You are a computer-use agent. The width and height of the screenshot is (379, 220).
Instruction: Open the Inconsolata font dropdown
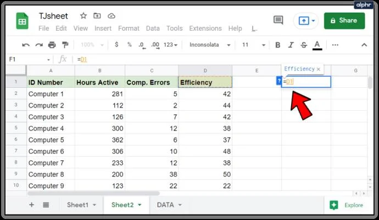click(x=210, y=45)
